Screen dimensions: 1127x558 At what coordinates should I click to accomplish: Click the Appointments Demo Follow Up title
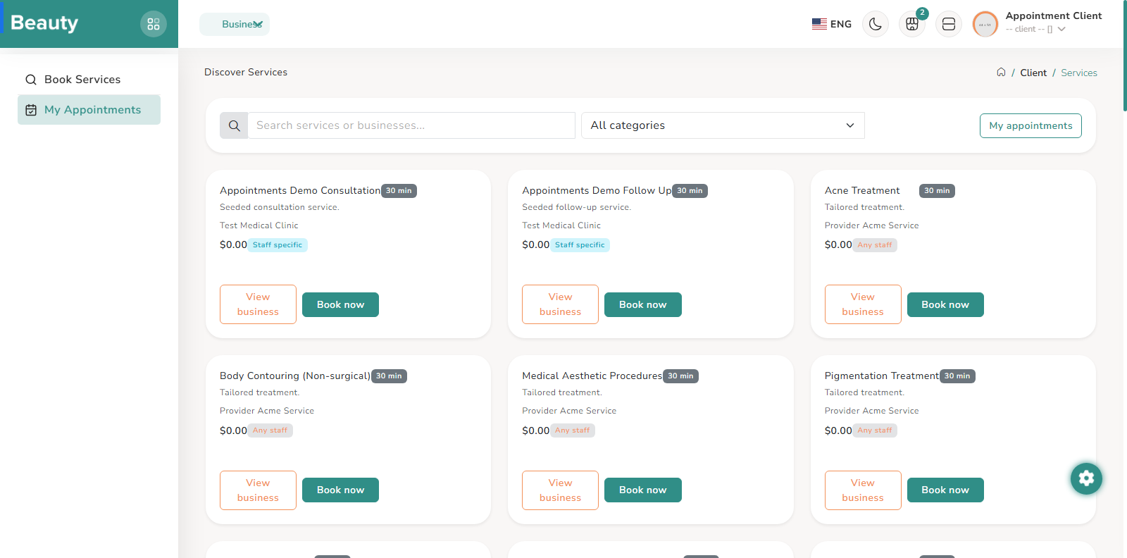click(597, 190)
